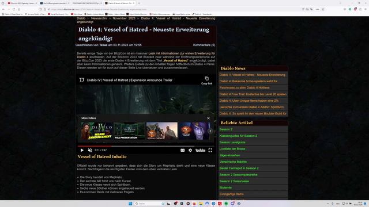The height and width of the screenshot is (207, 369).
Task: Unmute the video using the speaker icon
Action: pos(90,150)
